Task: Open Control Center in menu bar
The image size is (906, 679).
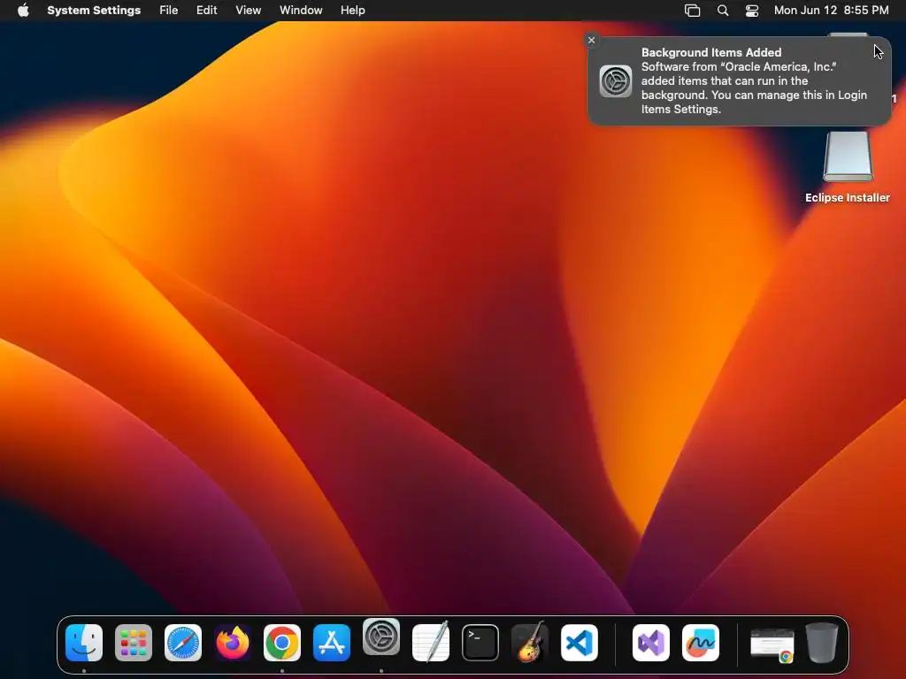Action: click(752, 11)
